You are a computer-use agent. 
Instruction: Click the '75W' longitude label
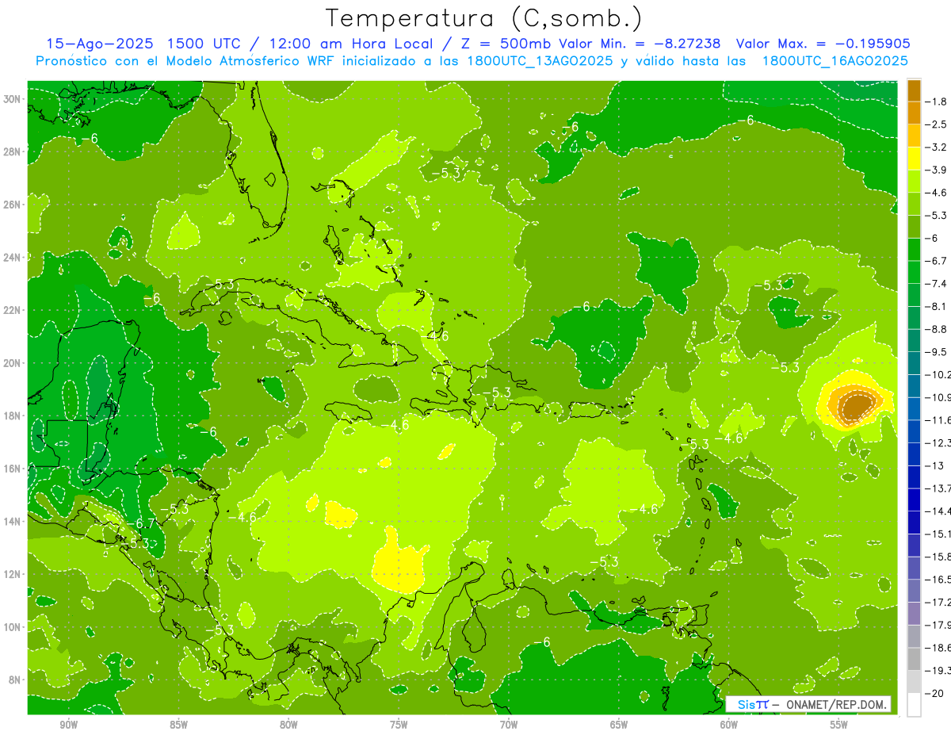pyautogui.click(x=399, y=725)
